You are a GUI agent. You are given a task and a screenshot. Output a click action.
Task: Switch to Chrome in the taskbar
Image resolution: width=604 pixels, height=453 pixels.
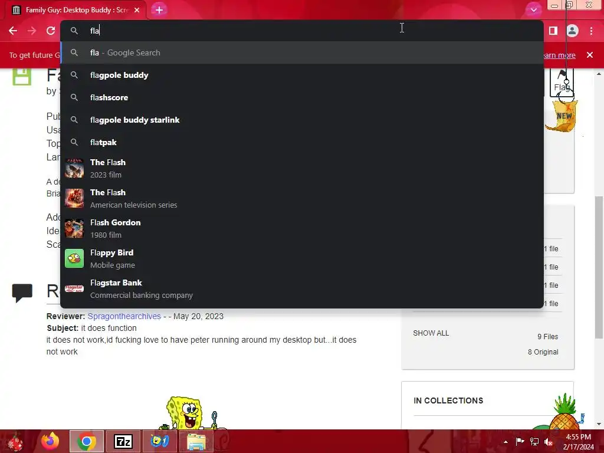point(87,441)
